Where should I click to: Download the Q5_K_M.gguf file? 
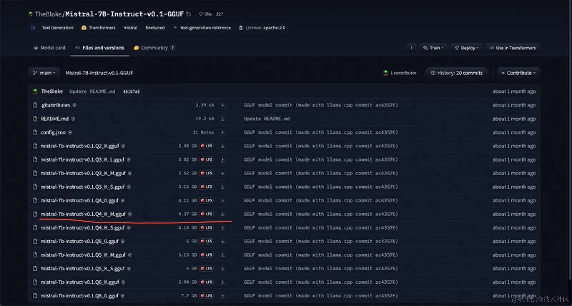pos(223,255)
